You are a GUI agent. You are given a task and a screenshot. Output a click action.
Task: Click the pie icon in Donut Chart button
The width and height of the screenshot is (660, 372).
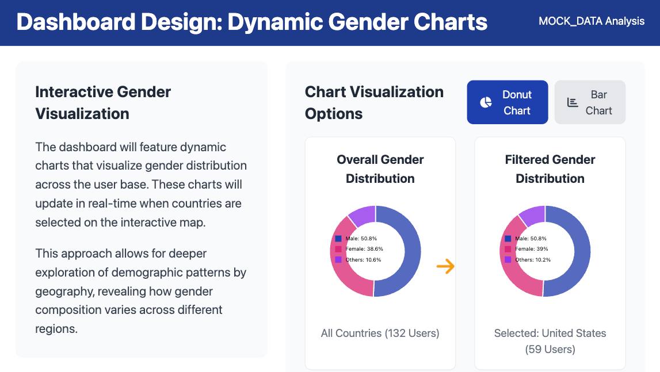click(486, 102)
